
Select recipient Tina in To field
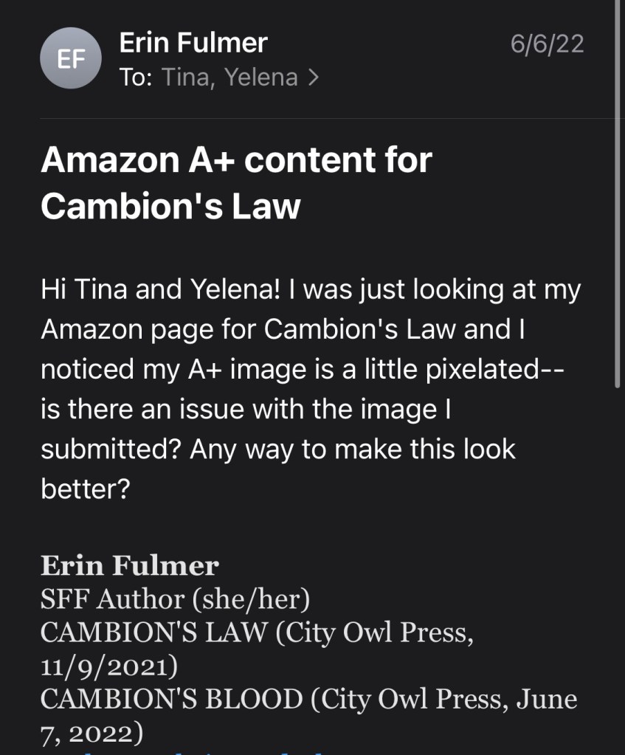pyautogui.click(x=183, y=77)
